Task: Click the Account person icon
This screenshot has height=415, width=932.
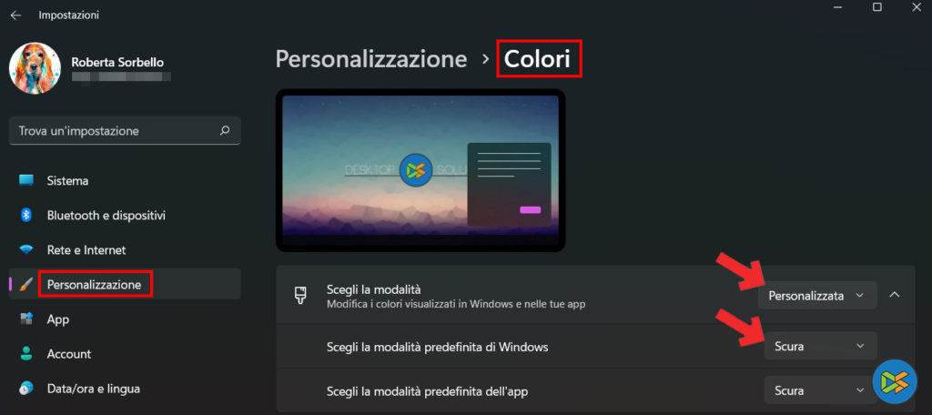Action: click(26, 354)
